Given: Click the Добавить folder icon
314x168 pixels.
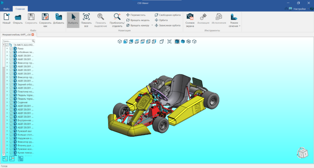Looking at the screenshot, I should click(x=58, y=17).
